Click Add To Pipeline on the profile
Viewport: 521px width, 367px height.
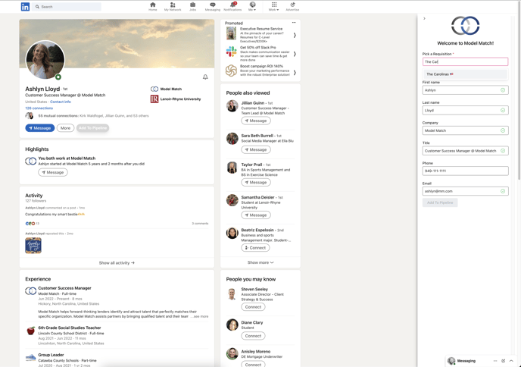[92, 128]
